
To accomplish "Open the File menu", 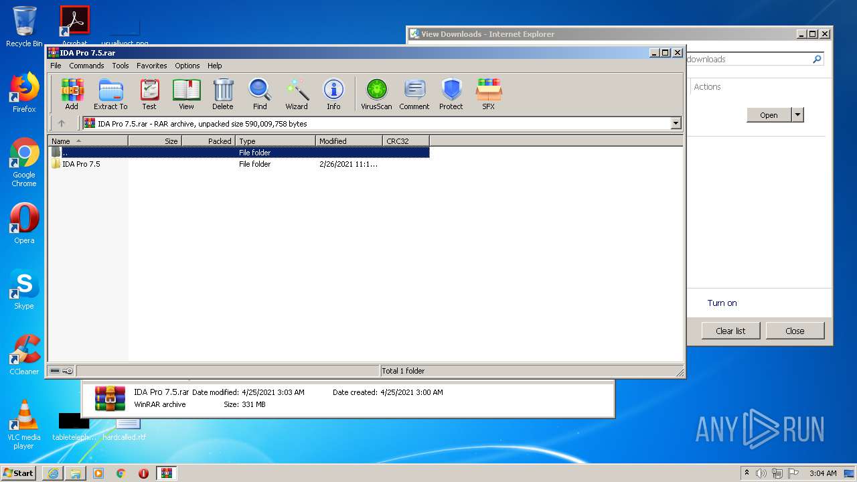I will pyautogui.click(x=56, y=66).
